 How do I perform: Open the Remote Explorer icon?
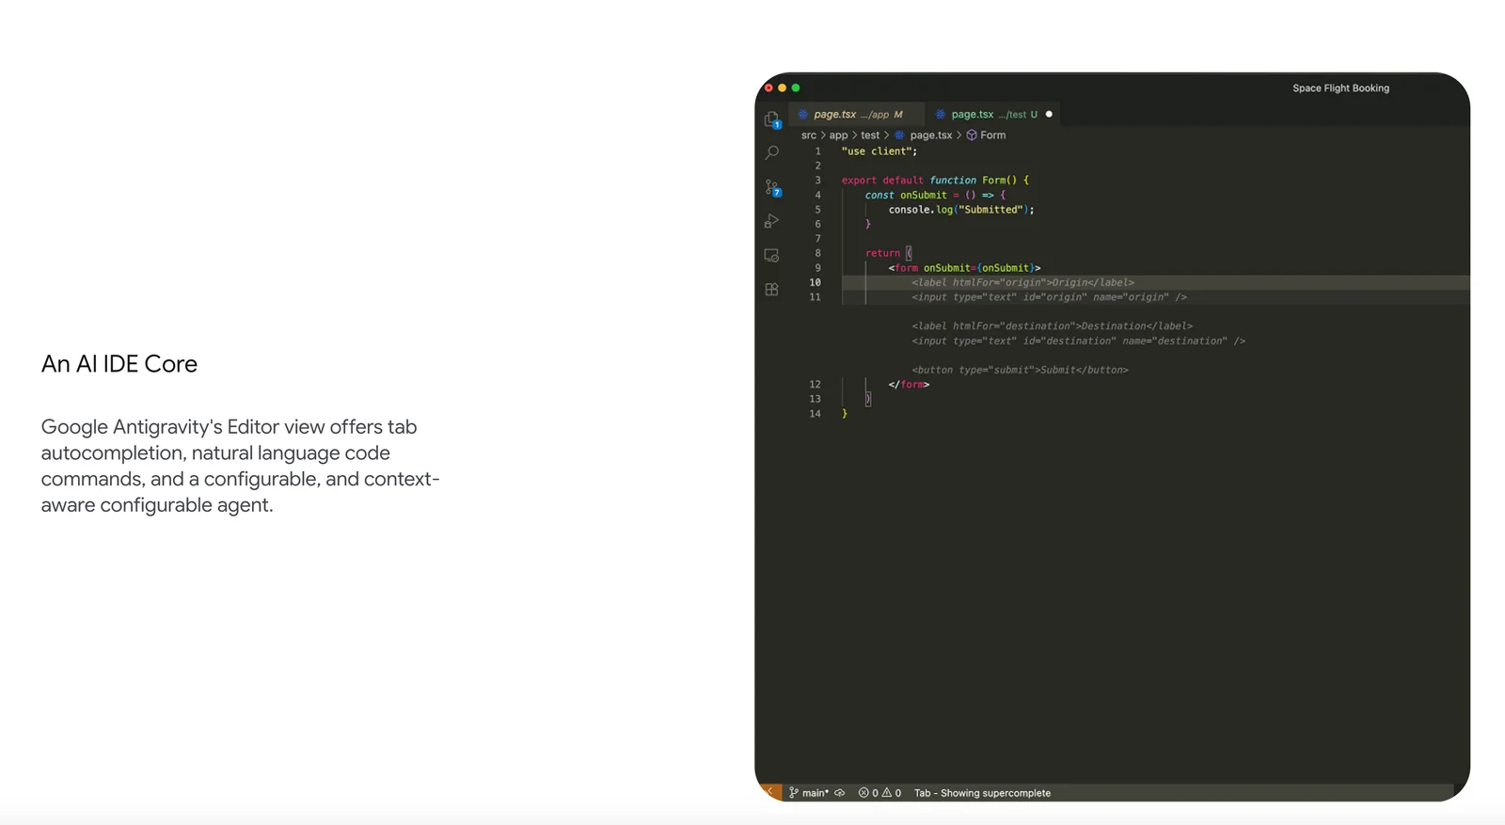771,256
